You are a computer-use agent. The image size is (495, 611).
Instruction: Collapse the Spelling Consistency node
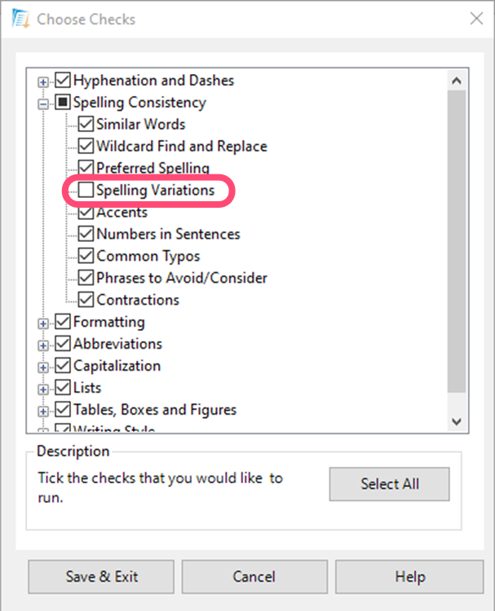coord(44,103)
